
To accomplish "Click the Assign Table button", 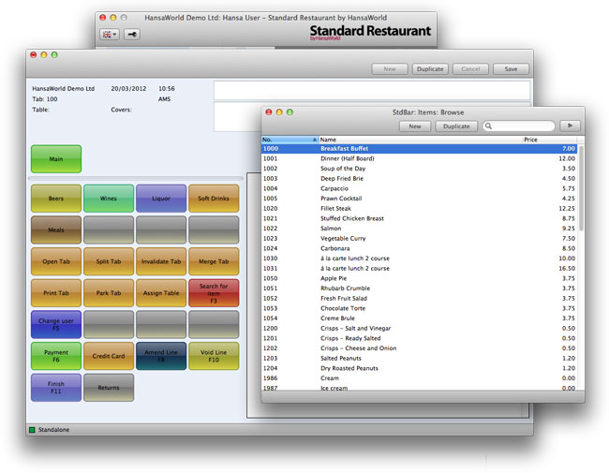I will coord(161,293).
